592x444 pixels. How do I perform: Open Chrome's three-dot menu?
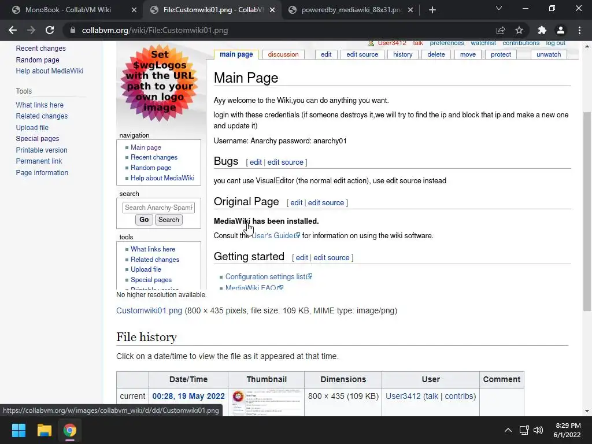(x=579, y=30)
